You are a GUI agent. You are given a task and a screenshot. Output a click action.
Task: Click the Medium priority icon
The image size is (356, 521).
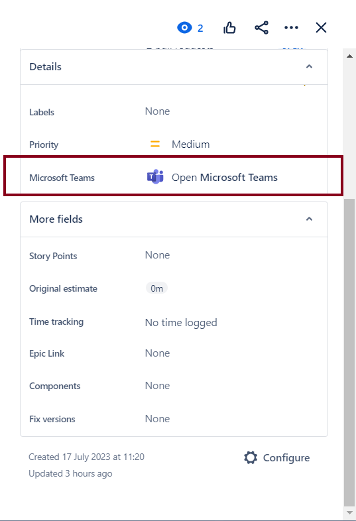tap(155, 144)
